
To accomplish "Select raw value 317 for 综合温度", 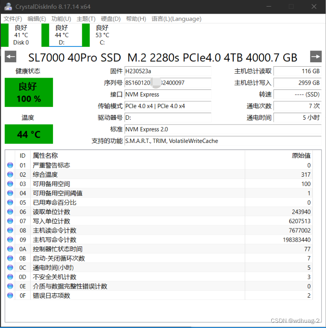I will pos(306,175).
